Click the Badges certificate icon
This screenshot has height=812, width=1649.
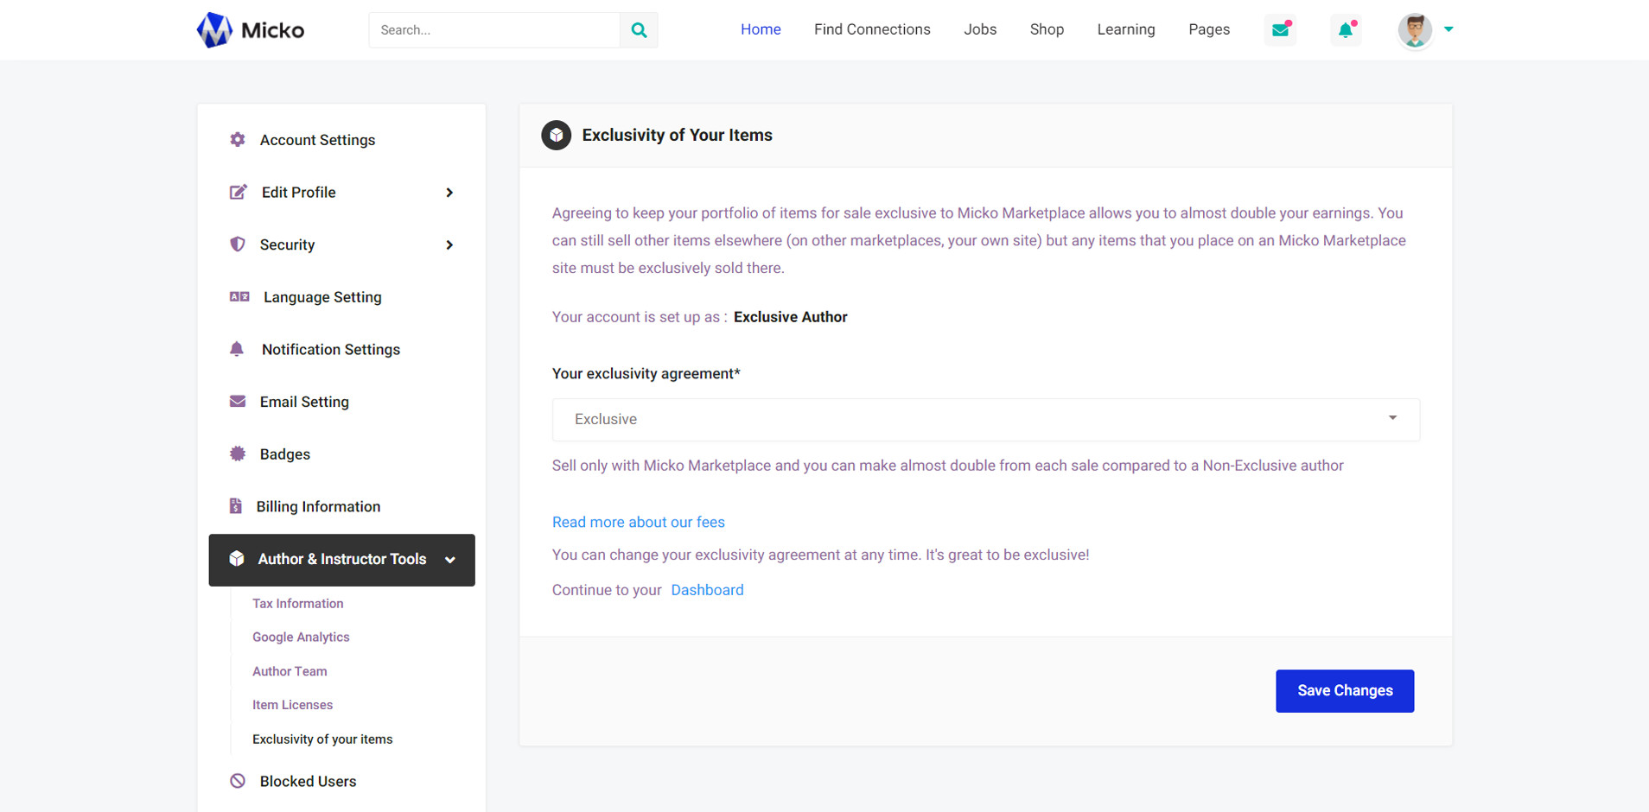coord(238,454)
